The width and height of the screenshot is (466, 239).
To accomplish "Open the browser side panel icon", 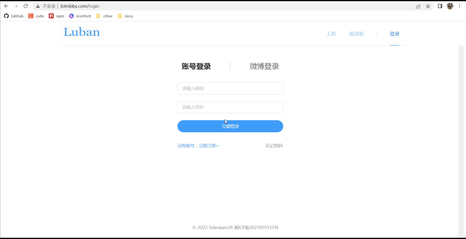I will click(x=440, y=6).
